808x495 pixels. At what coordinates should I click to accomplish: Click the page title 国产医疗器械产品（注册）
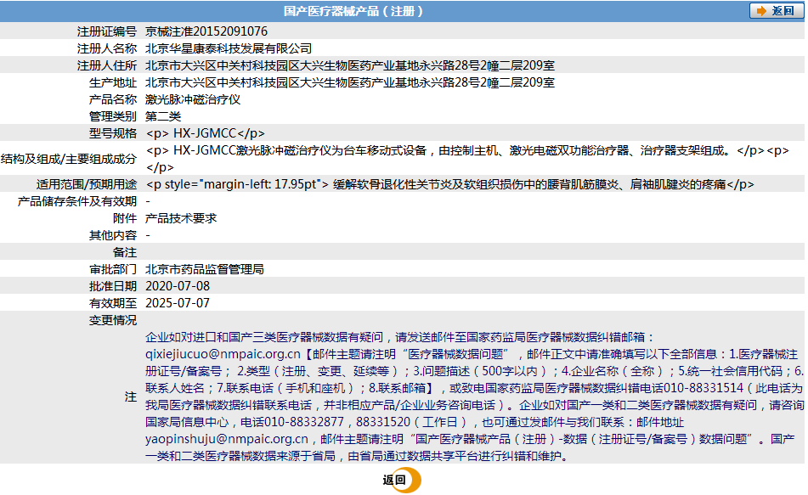coord(353,11)
